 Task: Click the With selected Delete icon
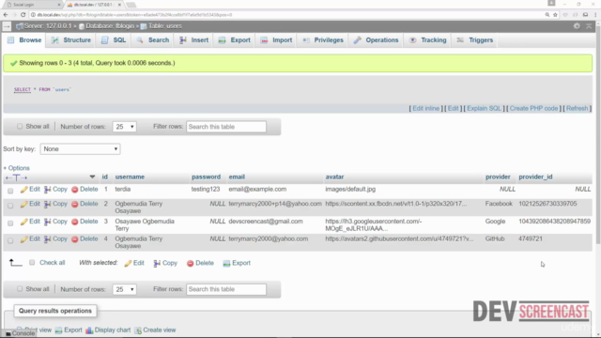190,263
